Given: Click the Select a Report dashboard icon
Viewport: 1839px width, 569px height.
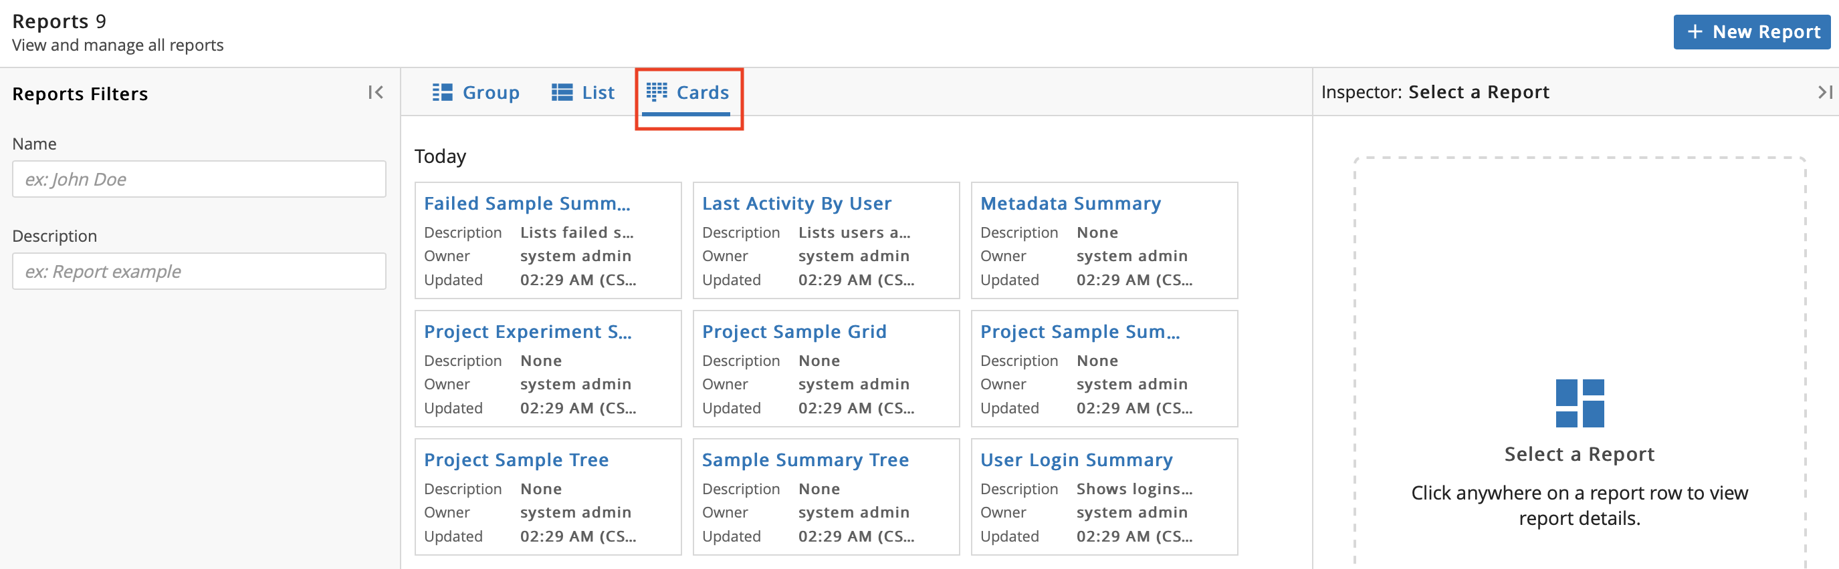Looking at the screenshot, I should [1579, 403].
